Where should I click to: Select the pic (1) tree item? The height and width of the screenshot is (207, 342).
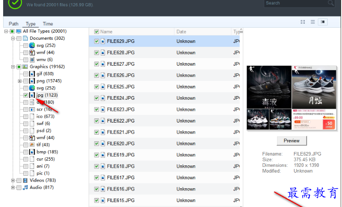(x=43, y=173)
